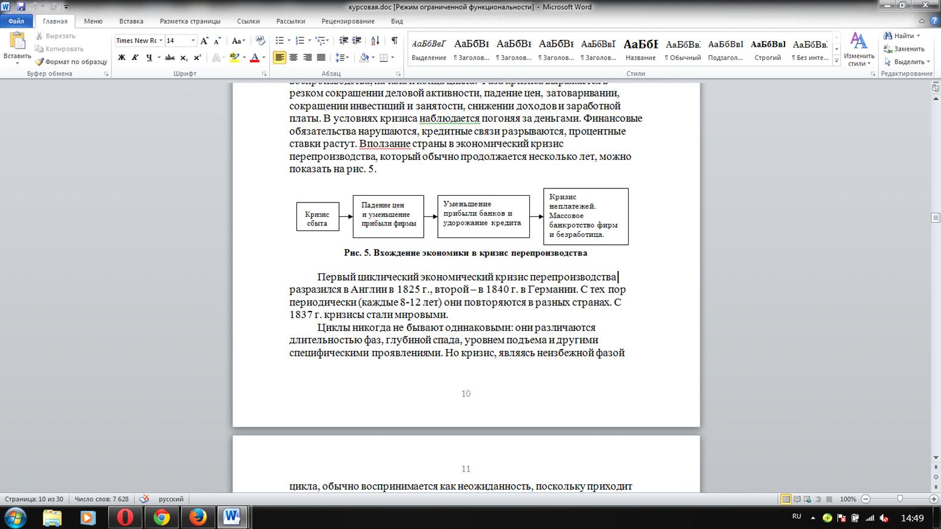
Task: Open the Рецензирование ribbon tab
Action: tap(347, 21)
